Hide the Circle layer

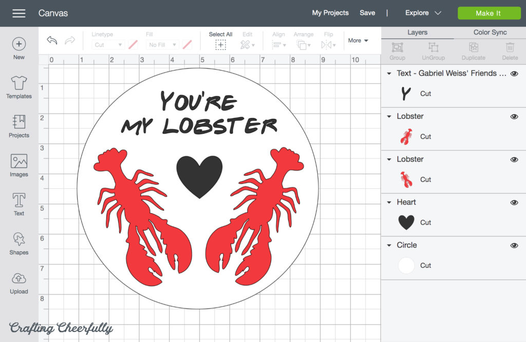pos(514,245)
